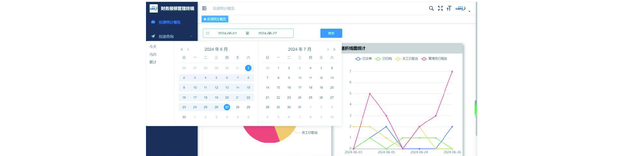Open 投递统计概览 in the sidebar
The image size is (626, 156).
(x=169, y=22)
